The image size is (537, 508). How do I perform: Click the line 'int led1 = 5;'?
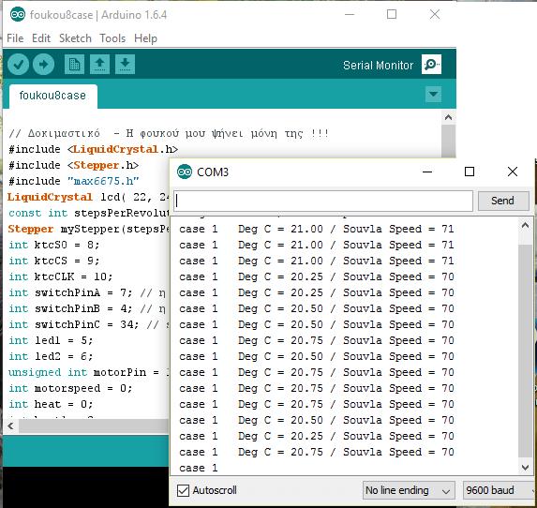[x=51, y=340]
